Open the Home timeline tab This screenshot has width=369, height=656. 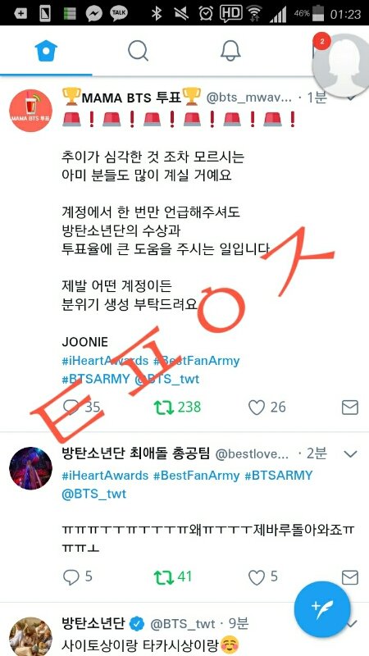[x=46, y=51]
